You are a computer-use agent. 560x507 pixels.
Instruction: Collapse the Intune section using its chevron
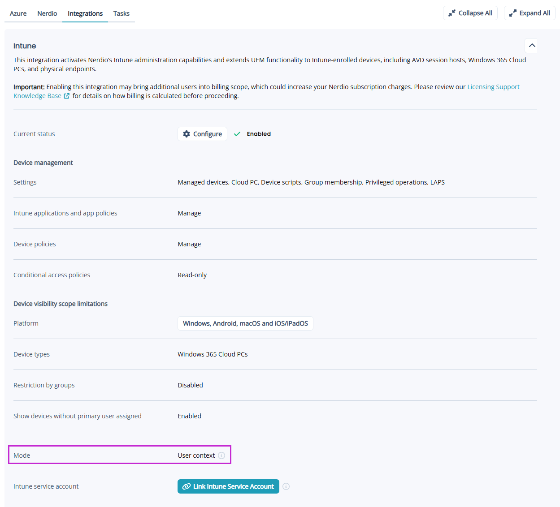[531, 45]
